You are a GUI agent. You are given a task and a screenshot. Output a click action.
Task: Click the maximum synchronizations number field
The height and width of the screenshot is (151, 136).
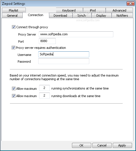(x=44, y=88)
